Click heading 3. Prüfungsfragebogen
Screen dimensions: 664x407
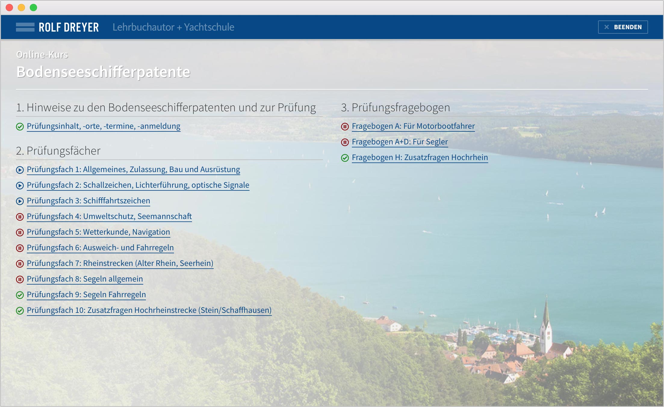tap(396, 107)
